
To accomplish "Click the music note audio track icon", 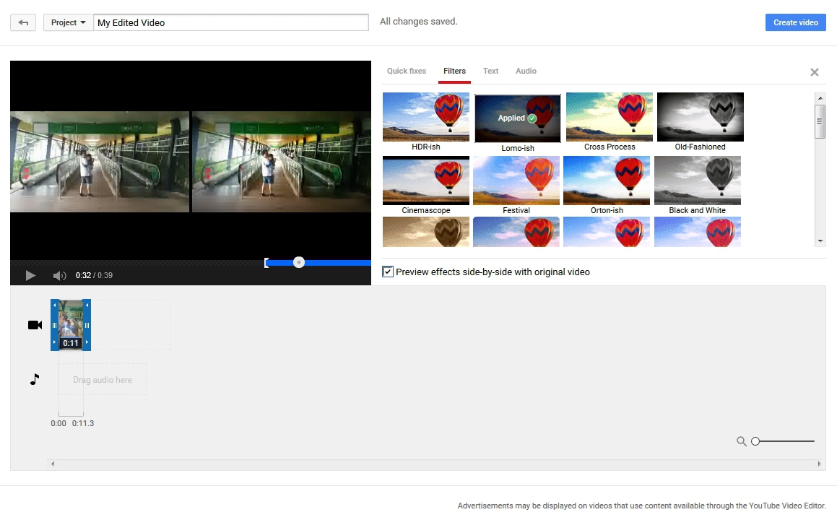I will tap(35, 379).
